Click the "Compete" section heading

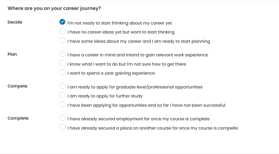17,86
